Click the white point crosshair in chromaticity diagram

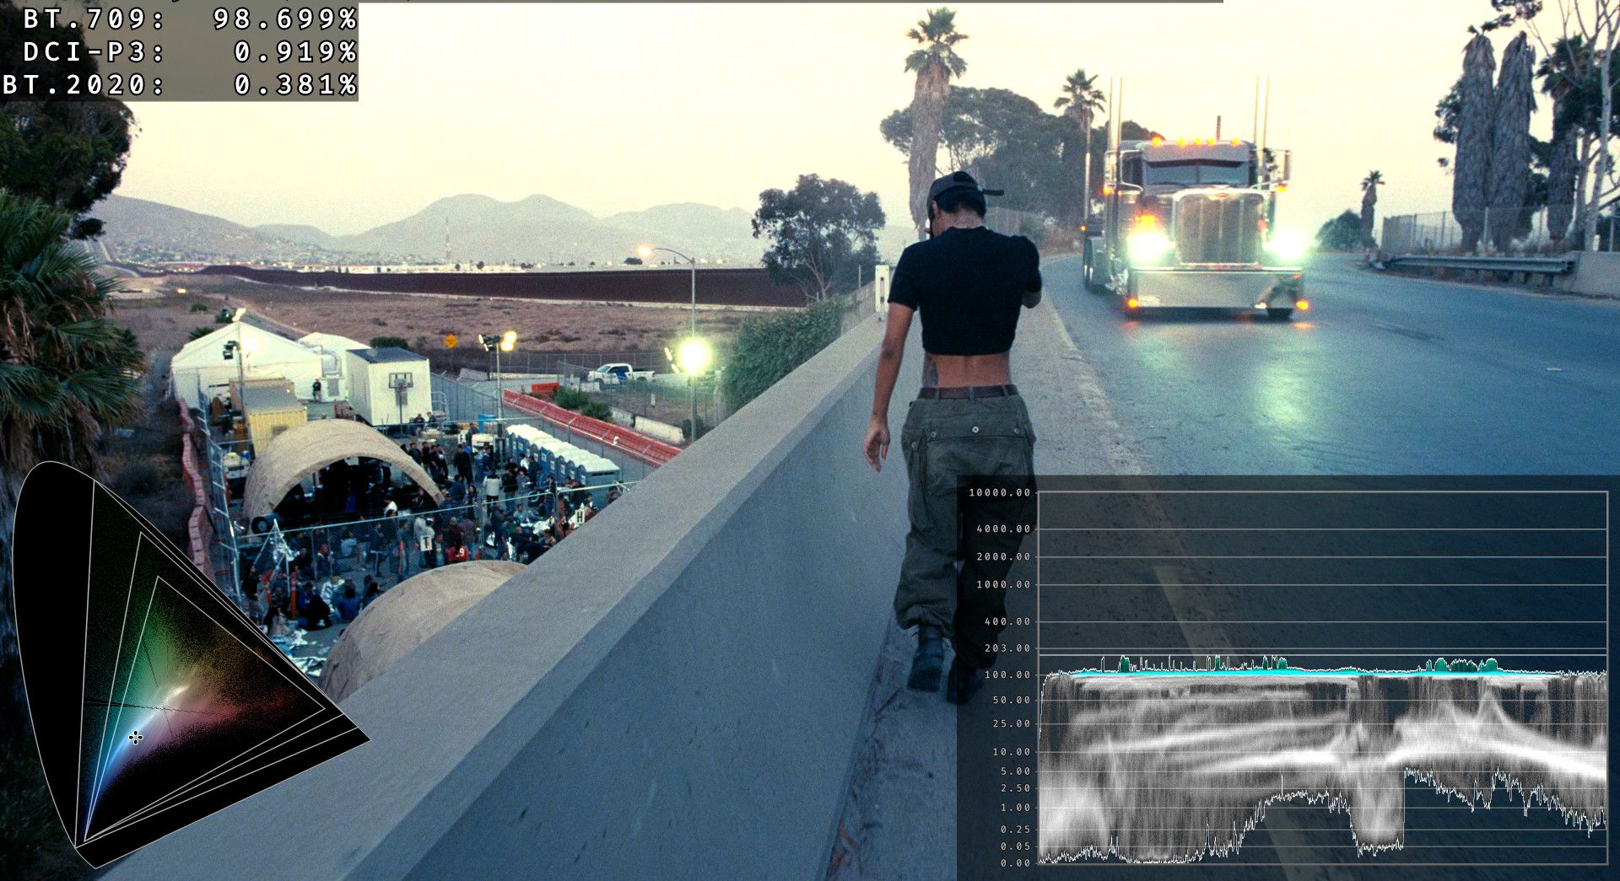(x=135, y=738)
